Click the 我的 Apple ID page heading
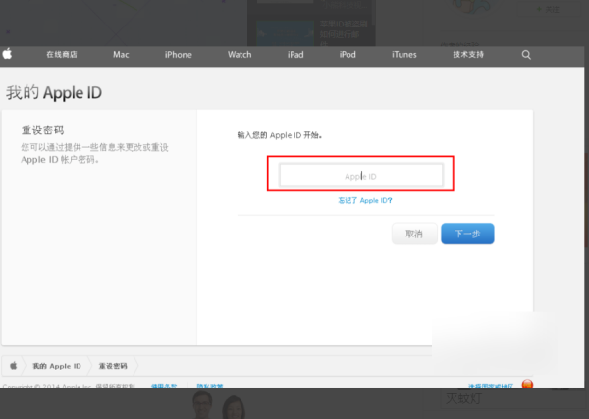Viewport: 589px width, 419px height. 54,93
